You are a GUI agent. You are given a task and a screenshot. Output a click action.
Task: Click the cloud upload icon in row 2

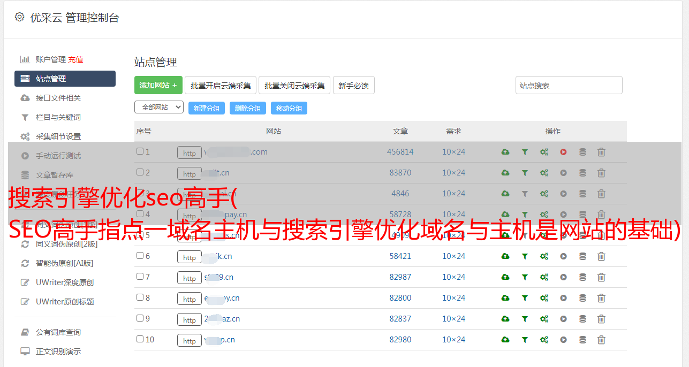[505, 173]
